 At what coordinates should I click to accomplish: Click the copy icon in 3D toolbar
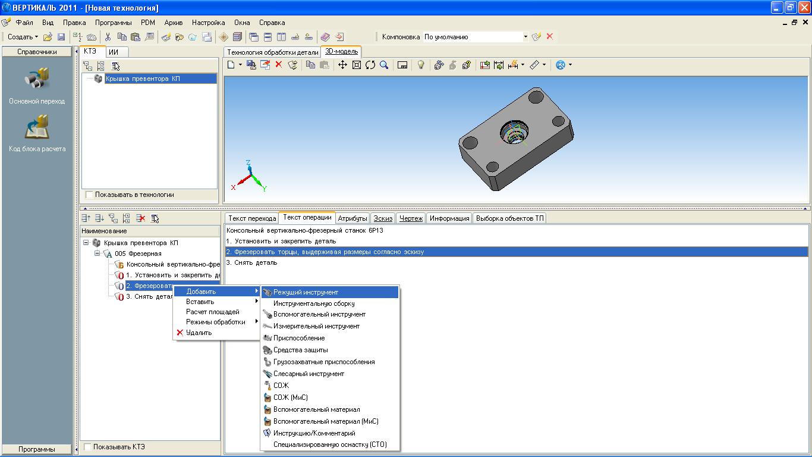click(x=310, y=65)
